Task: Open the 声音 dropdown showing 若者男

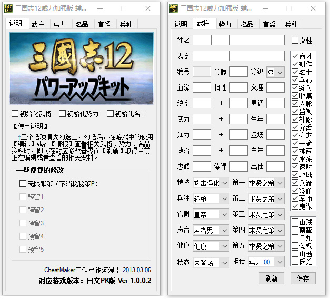Action: [x=211, y=230]
